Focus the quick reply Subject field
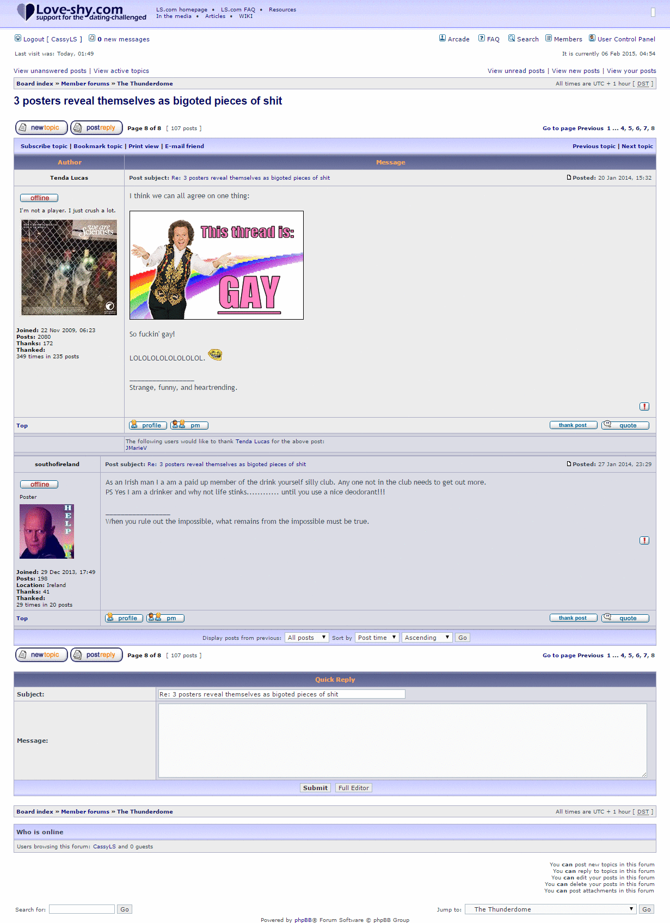 coord(281,694)
